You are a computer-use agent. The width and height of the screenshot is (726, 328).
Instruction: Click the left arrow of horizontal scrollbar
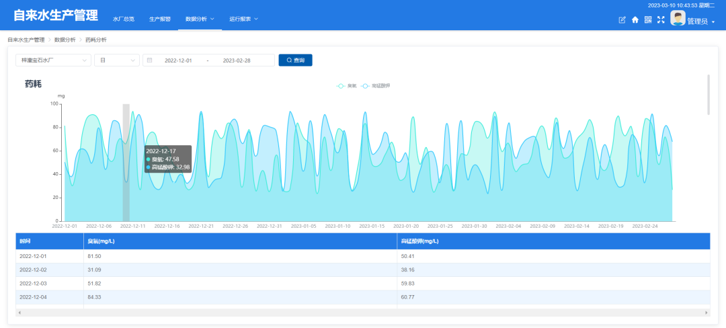pyautogui.click(x=19, y=313)
